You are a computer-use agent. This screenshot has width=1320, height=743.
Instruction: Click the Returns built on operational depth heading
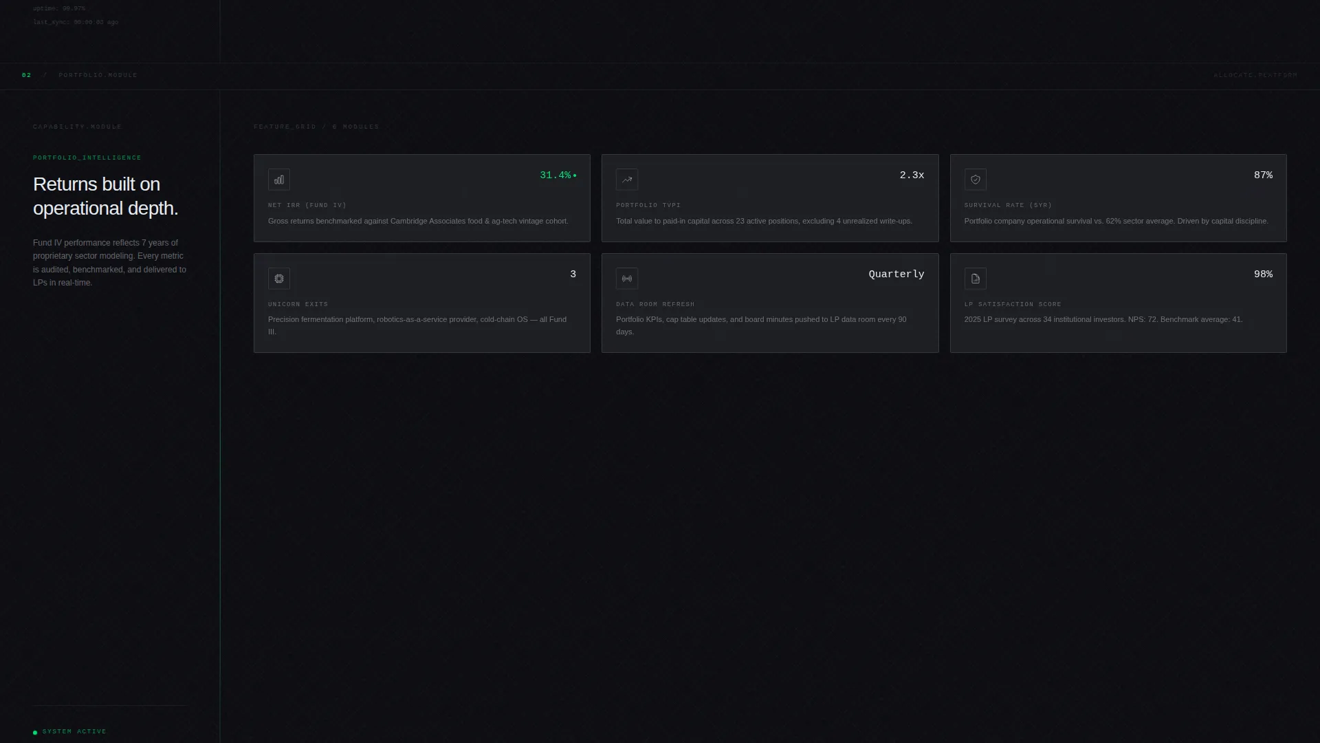click(x=105, y=196)
